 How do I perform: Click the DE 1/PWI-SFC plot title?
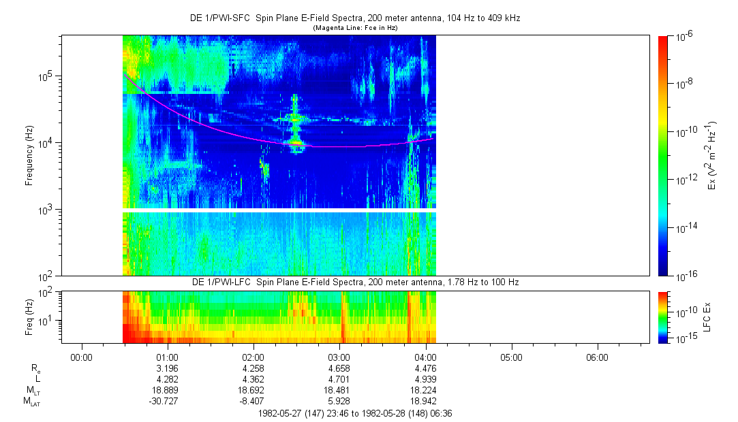(354, 18)
